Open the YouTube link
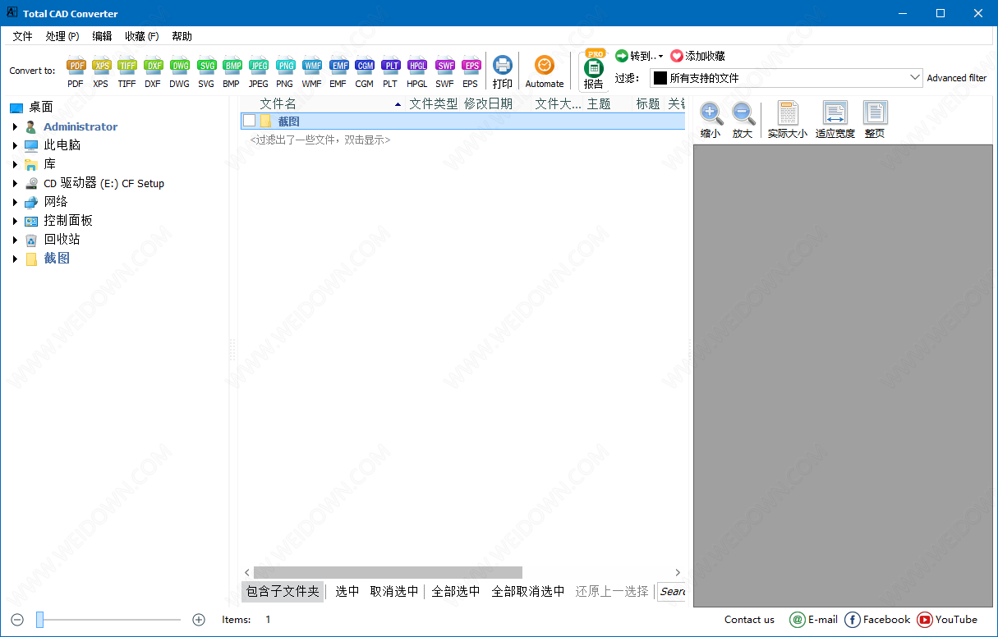 pyautogui.click(x=947, y=620)
